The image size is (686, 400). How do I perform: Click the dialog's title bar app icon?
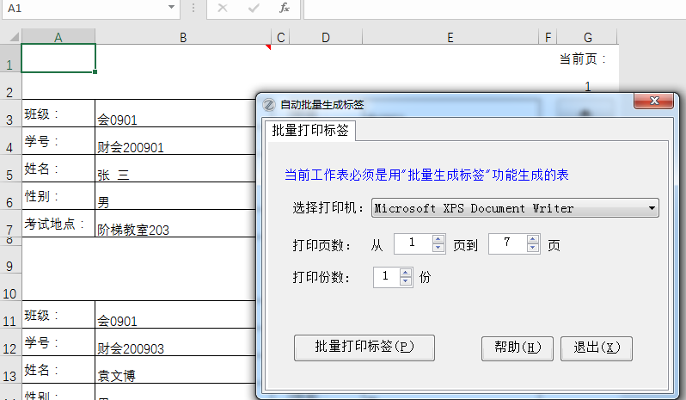pos(268,104)
